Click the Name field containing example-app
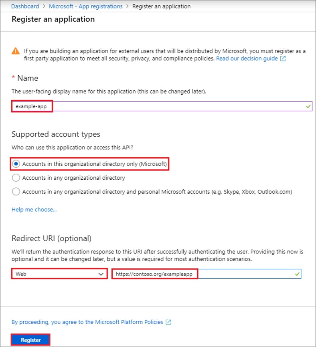This screenshot has height=347, width=316. [160, 107]
